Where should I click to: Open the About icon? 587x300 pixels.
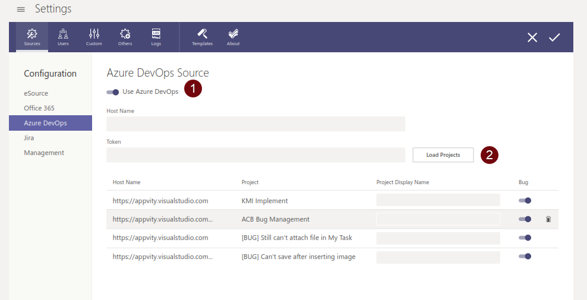[233, 36]
